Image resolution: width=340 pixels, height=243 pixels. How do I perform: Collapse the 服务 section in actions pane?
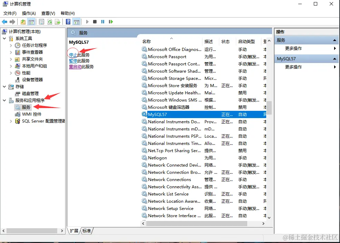tap(334, 40)
